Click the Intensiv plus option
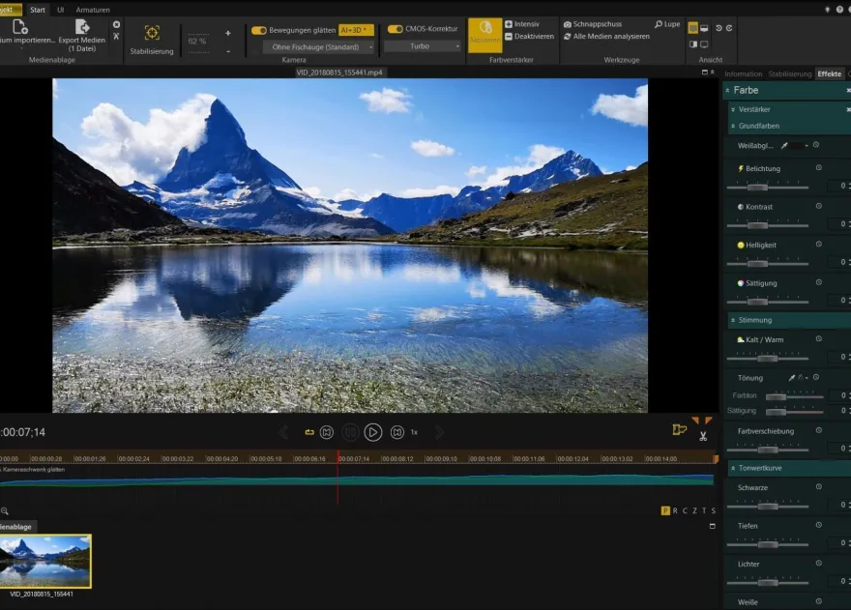851x610 pixels. (x=522, y=24)
